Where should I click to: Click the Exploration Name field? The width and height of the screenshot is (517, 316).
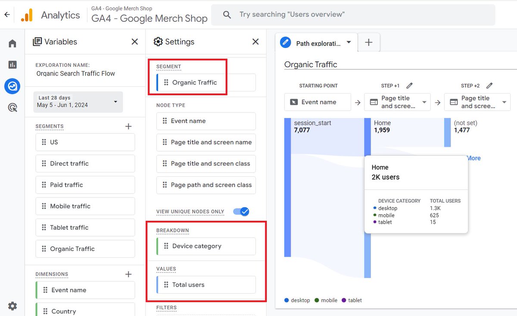76,73
